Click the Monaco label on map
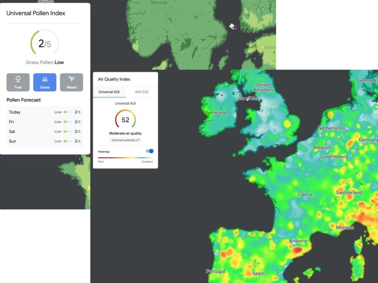 coord(345,228)
